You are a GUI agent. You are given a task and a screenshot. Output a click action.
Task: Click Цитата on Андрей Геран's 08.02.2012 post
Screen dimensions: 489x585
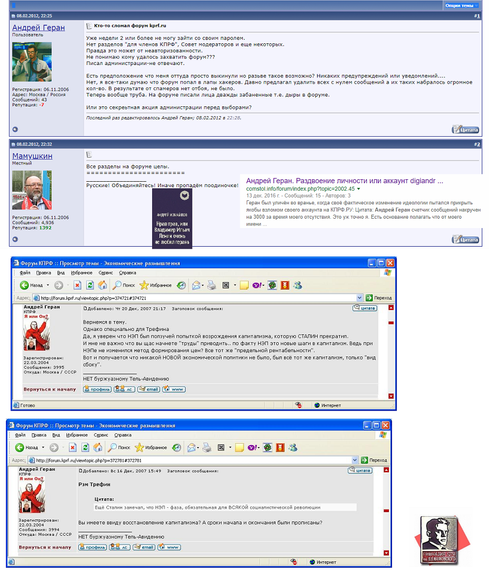coord(465,130)
